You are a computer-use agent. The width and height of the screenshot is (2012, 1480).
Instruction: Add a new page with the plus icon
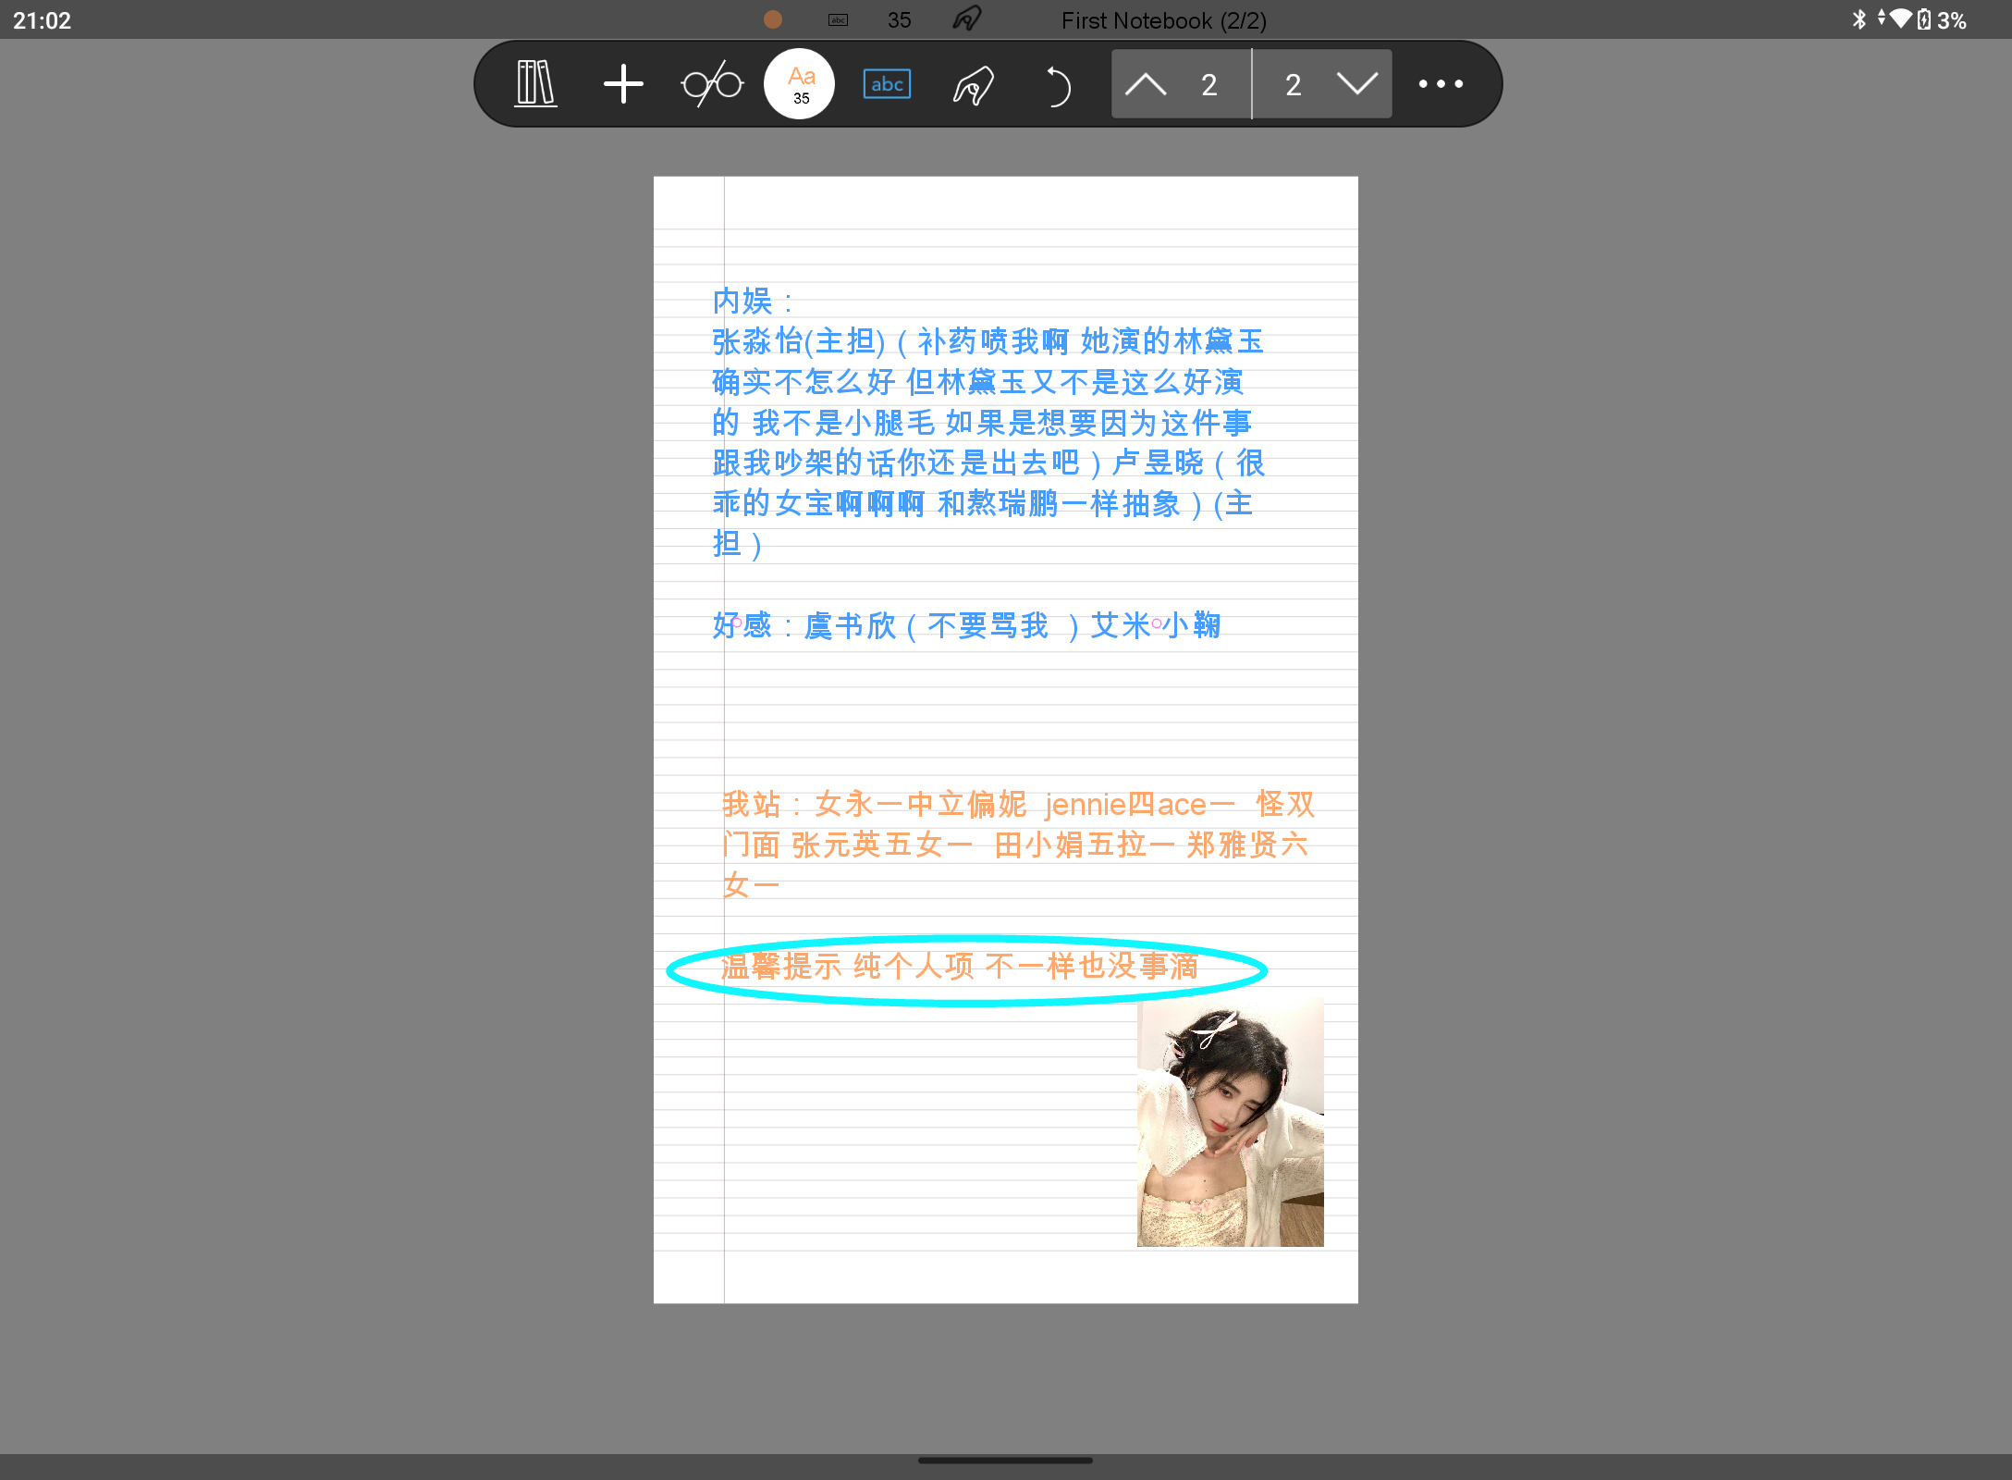[x=623, y=84]
